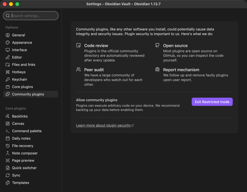Image resolution: width=247 pixels, height=192 pixels.
Task: Click the magnifier icon in search box
Action: coord(8,16)
